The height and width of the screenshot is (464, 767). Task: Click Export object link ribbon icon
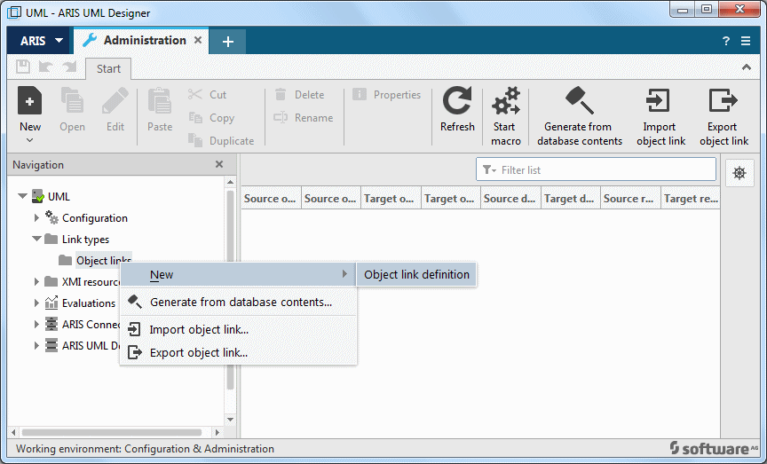[723, 101]
